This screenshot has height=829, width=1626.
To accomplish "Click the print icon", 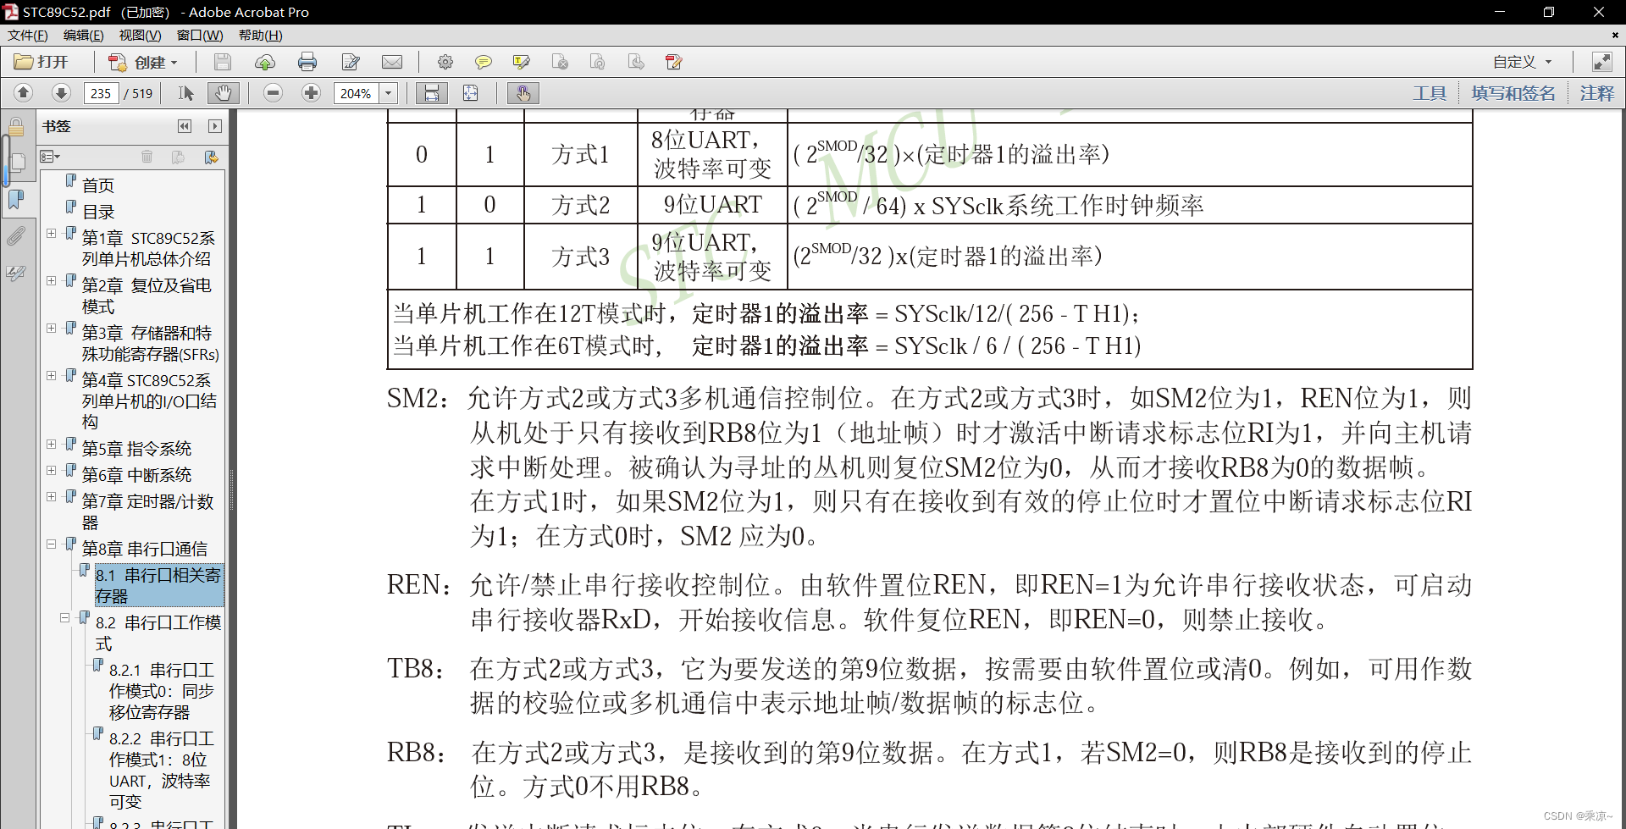I will click(307, 62).
